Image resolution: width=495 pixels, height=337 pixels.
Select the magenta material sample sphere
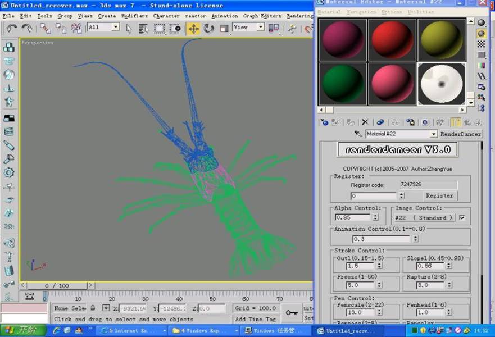[343, 40]
